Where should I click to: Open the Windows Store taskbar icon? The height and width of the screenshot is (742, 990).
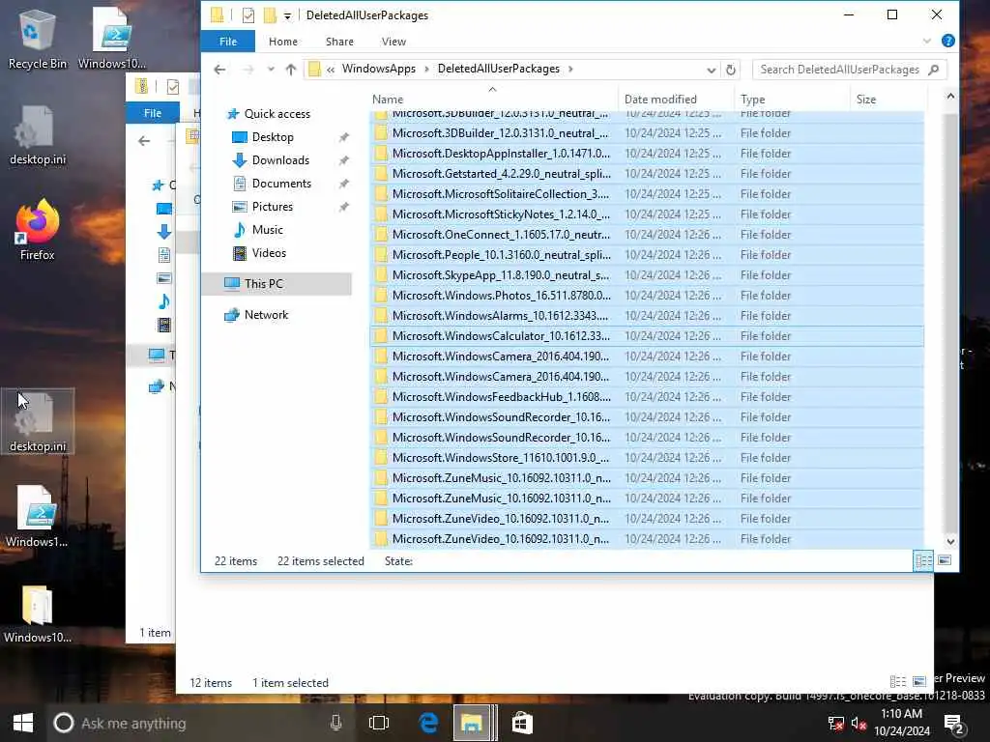522,723
